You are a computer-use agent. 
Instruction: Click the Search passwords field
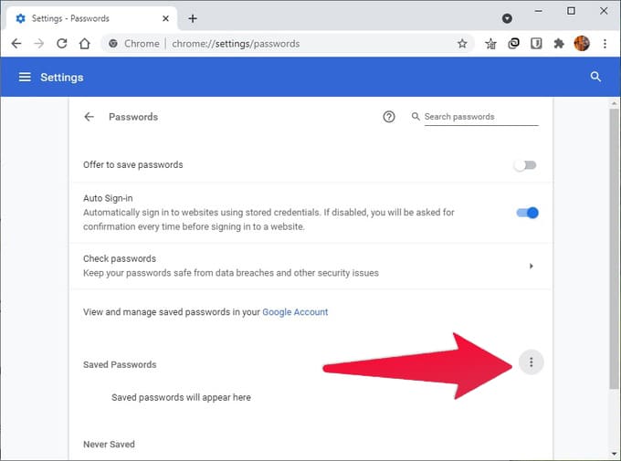tap(481, 117)
